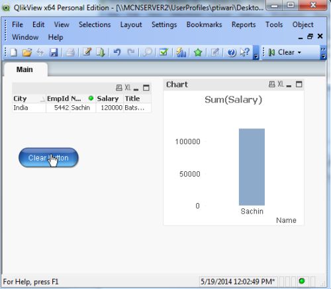Save the document with the floppy icon
Image resolution: width=331 pixels, height=289 pixels.
click(x=54, y=52)
